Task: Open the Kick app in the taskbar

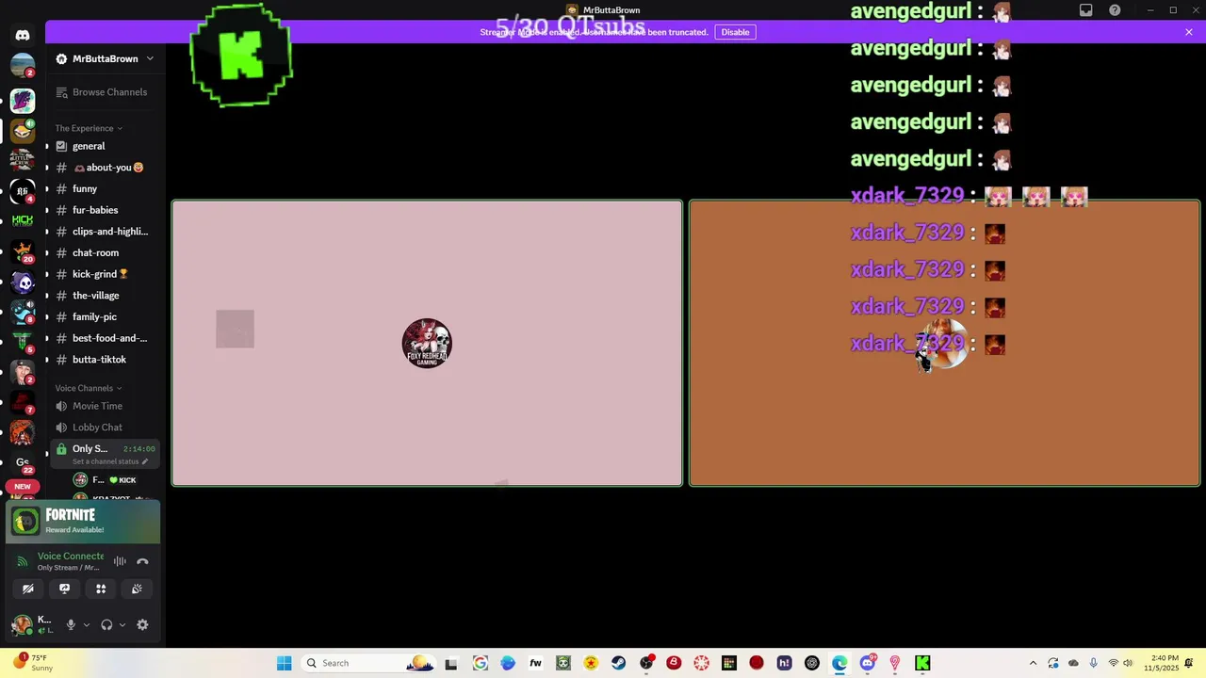Action: [922, 663]
